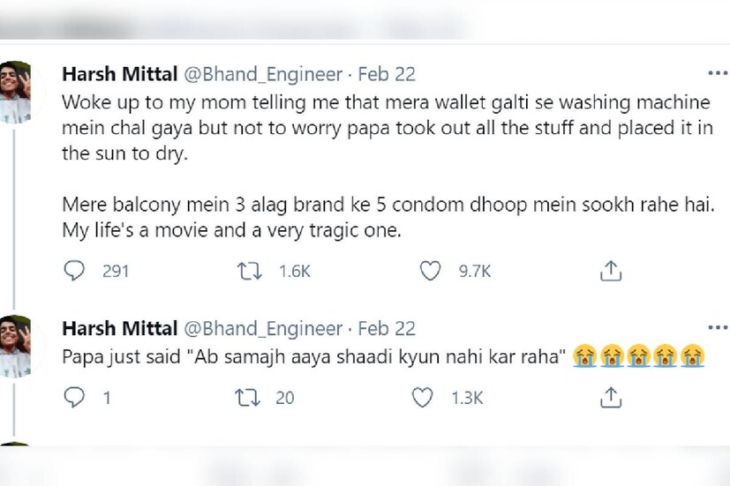Like the tweet with 9.7K likes
The width and height of the screenshot is (730, 486).
pyautogui.click(x=430, y=271)
